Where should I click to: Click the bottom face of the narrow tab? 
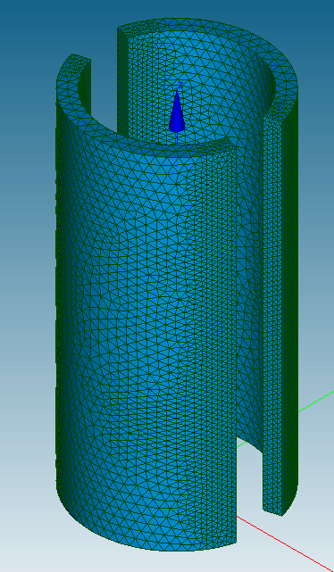(272, 512)
